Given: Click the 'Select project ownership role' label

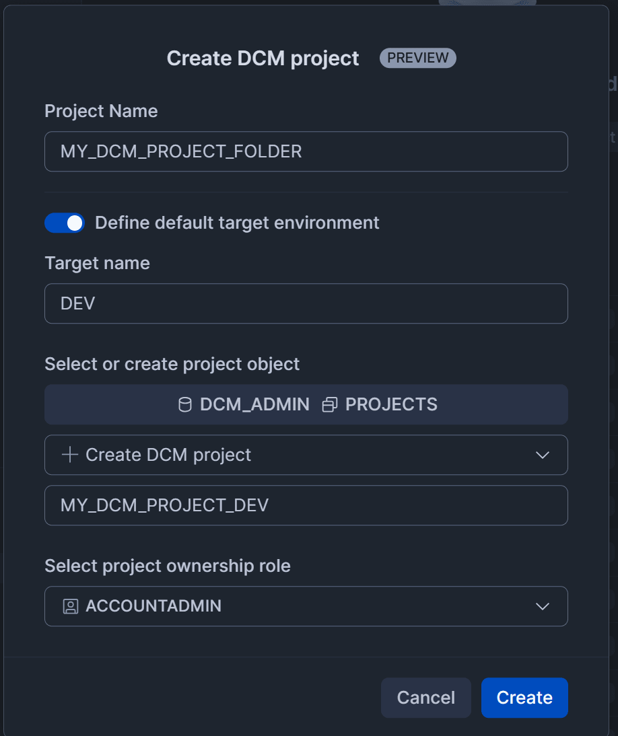Looking at the screenshot, I should pyautogui.click(x=168, y=566).
